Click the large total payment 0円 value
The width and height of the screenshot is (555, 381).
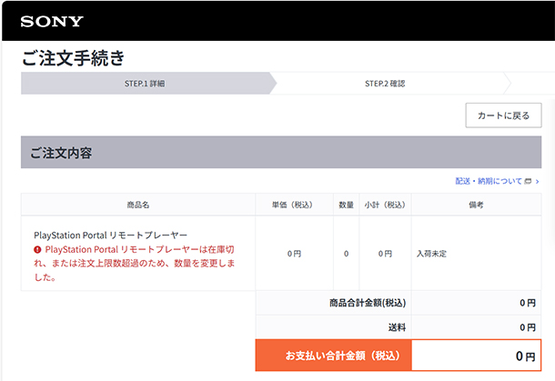coord(525,356)
